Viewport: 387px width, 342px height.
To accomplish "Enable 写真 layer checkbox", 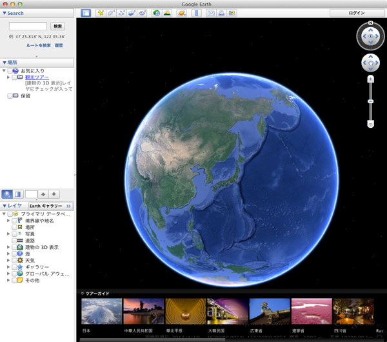I will tap(14, 234).
